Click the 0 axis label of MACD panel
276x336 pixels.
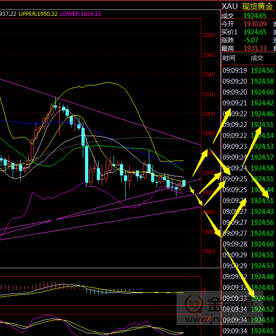[x=204, y=291]
